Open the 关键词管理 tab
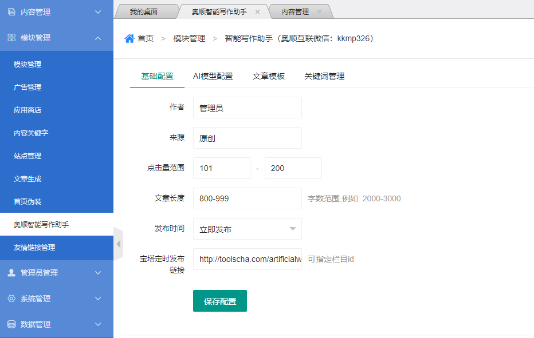This screenshot has width=534, height=338. click(x=324, y=76)
